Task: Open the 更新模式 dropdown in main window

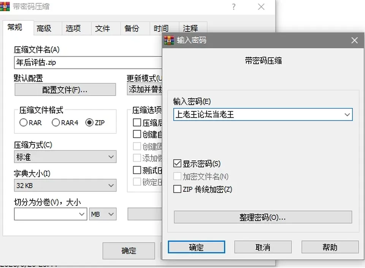Action: (144, 89)
